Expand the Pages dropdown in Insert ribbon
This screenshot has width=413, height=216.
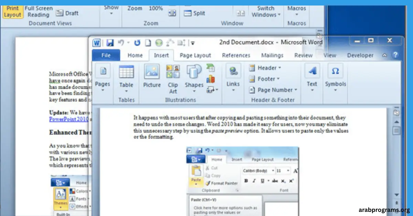tap(103, 90)
